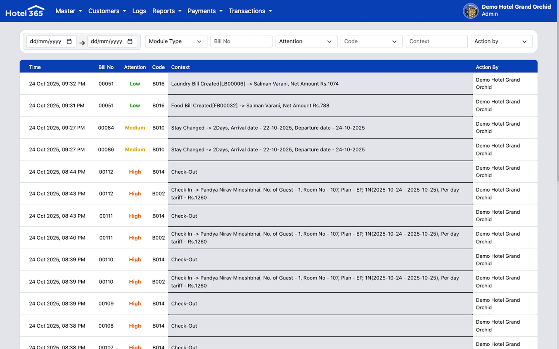Expand the Master menu
Image resolution: width=559 pixels, height=349 pixels.
(x=68, y=11)
